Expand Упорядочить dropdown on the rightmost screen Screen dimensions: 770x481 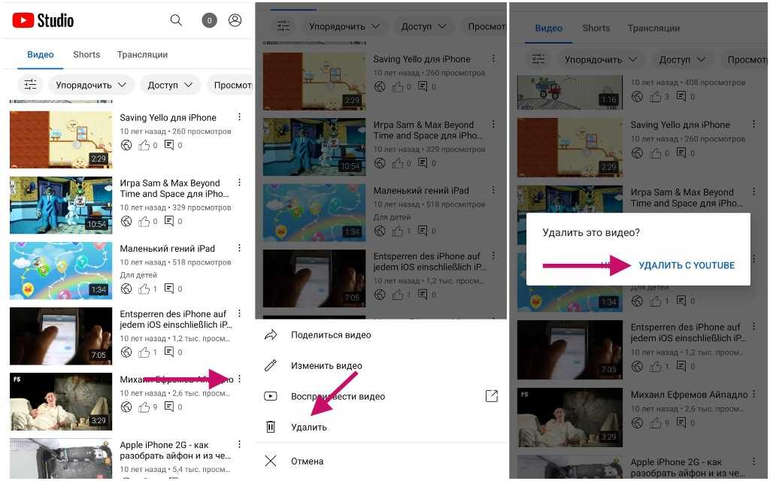click(x=600, y=59)
